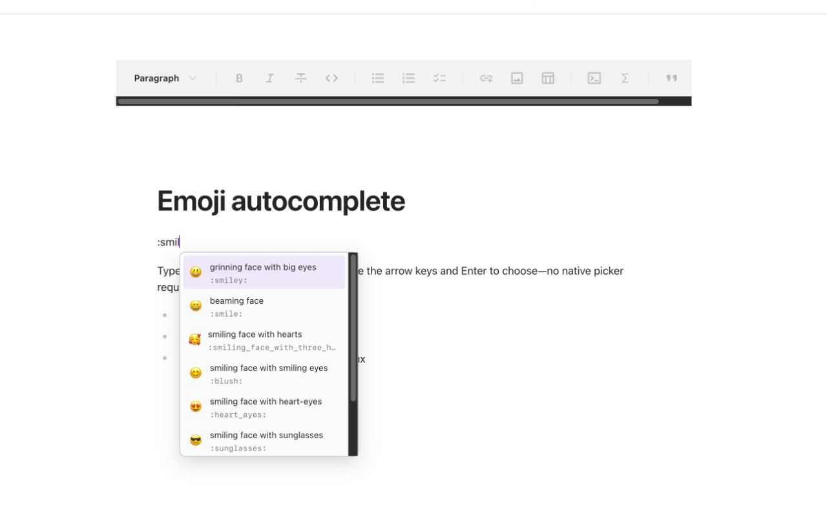This screenshot has width=827, height=530.
Task: Toggle italic formatting in toolbar
Action: pyautogui.click(x=270, y=78)
